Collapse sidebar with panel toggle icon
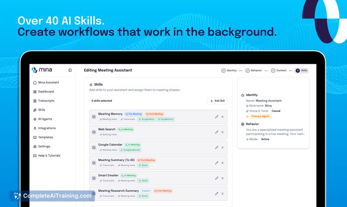The image size is (347, 207). pyautogui.click(x=70, y=70)
